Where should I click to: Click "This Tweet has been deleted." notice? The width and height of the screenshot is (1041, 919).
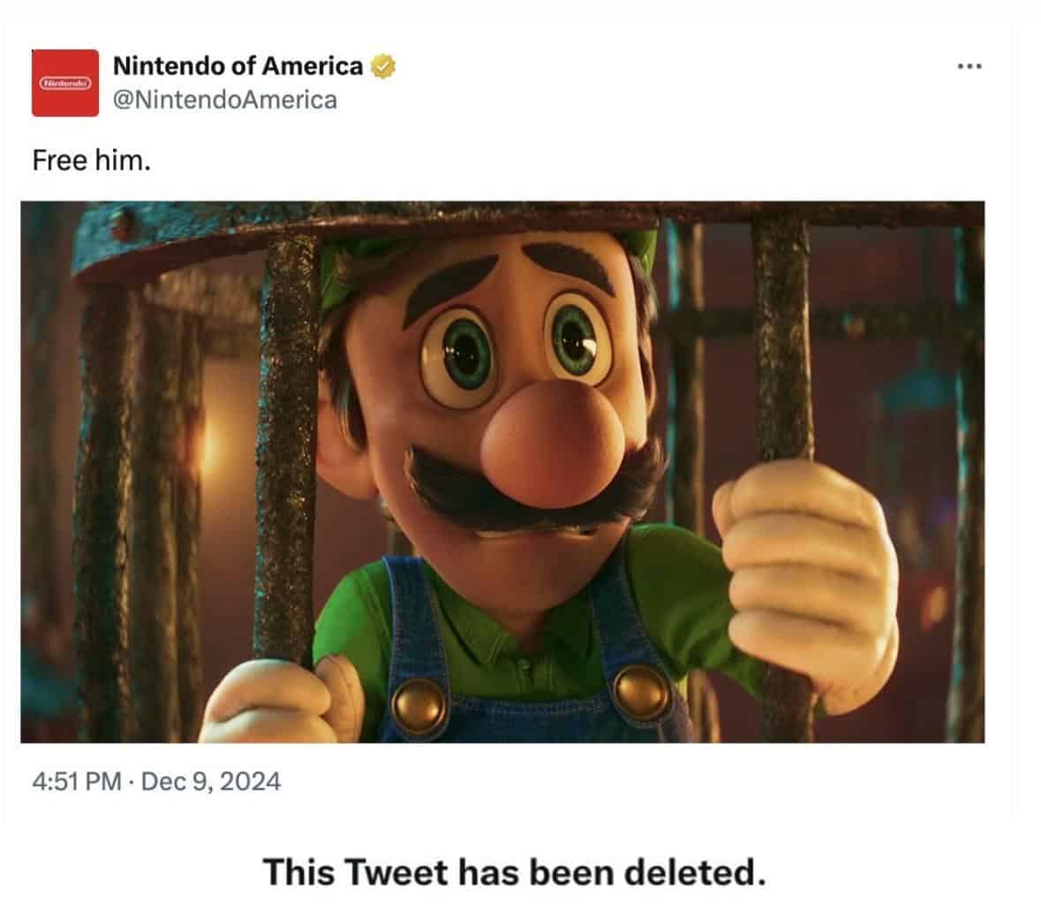[x=513, y=873]
